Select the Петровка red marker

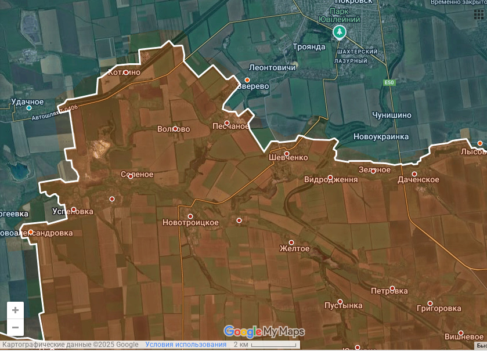tap(392, 288)
